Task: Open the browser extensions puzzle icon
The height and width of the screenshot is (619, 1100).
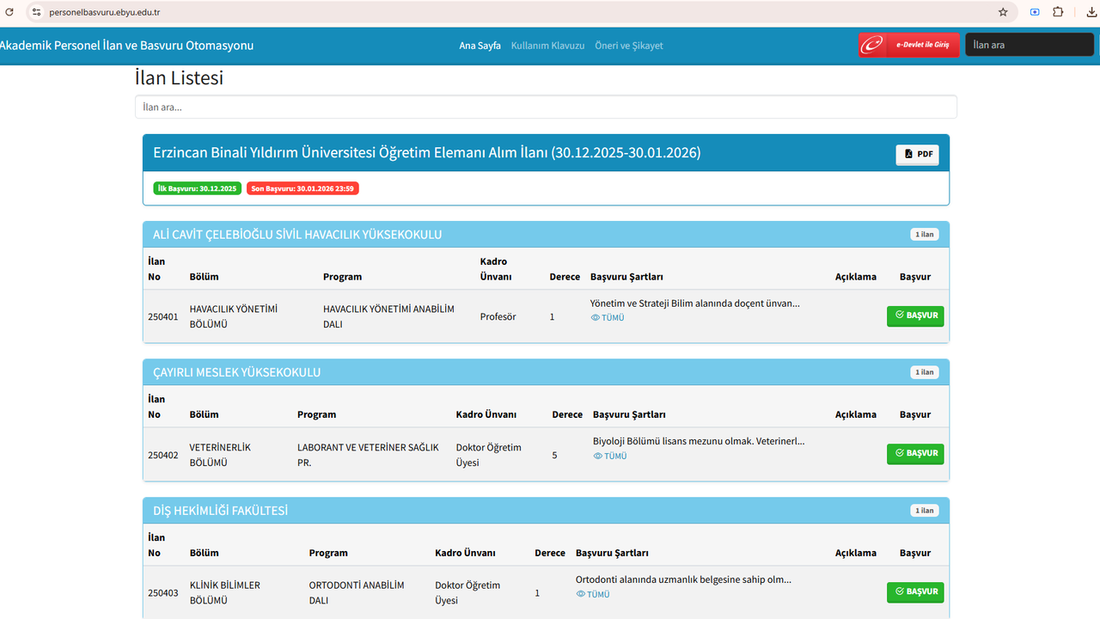Action: click(x=1058, y=12)
